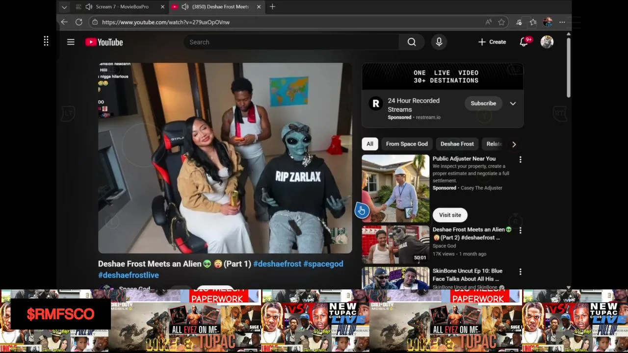Click the Casey The Adjuster sponsor name
Viewport: 628px width, 353px height.
tap(481, 188)
